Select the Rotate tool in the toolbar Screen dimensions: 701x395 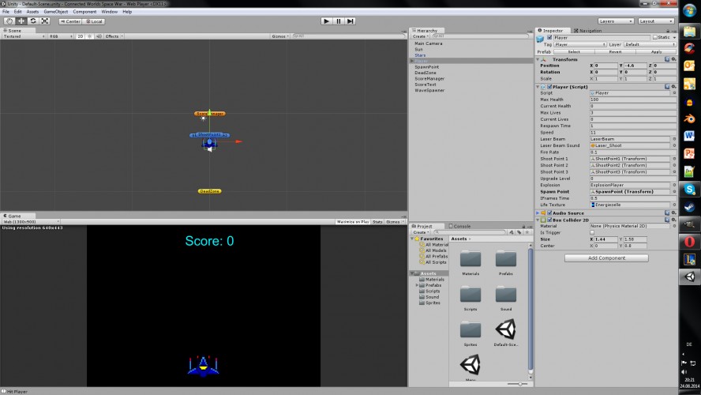33,21
